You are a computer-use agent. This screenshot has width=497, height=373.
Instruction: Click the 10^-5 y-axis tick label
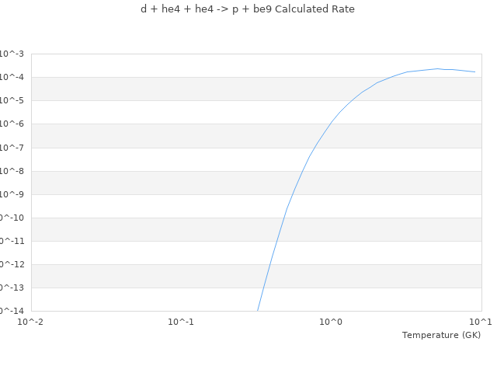click(x=12, y=100)
